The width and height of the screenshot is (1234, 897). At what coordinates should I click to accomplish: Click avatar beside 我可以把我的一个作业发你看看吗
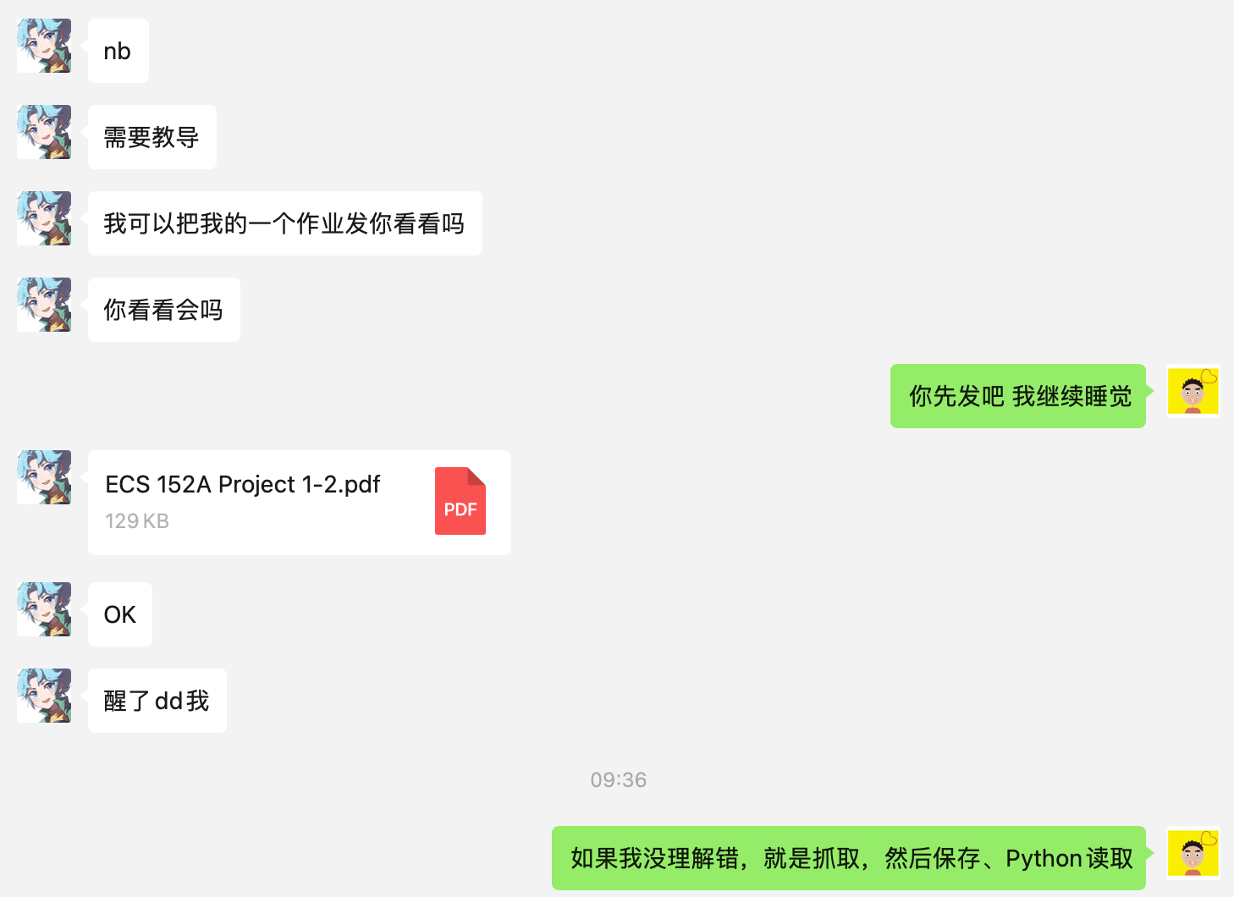[x=44, y=218]
